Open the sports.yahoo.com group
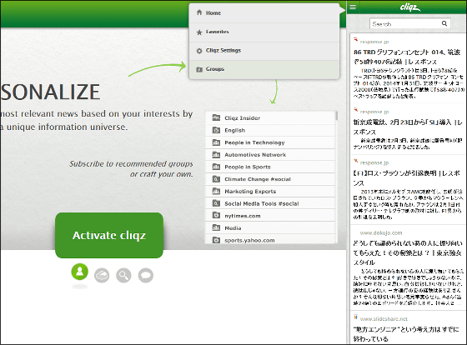467x345 pixels. [x=270, y=239]
